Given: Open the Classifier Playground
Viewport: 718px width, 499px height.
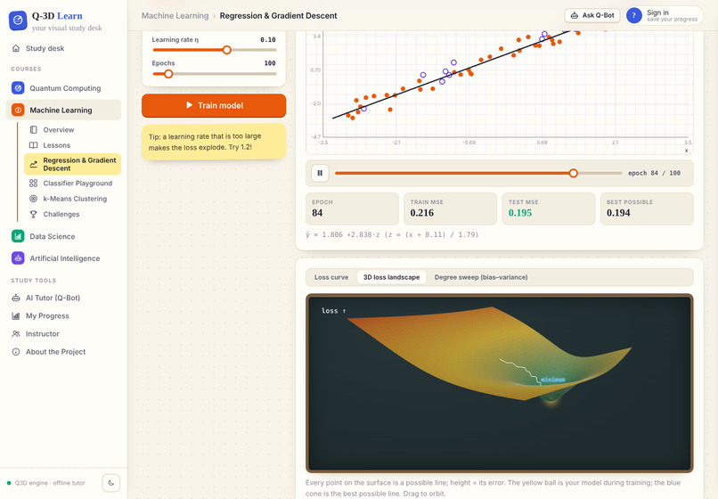Looking at the screenshot, I should click(x=73, y=184).
